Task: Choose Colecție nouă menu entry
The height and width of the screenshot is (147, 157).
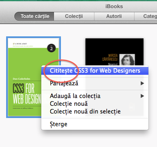Action: [95, 104]
